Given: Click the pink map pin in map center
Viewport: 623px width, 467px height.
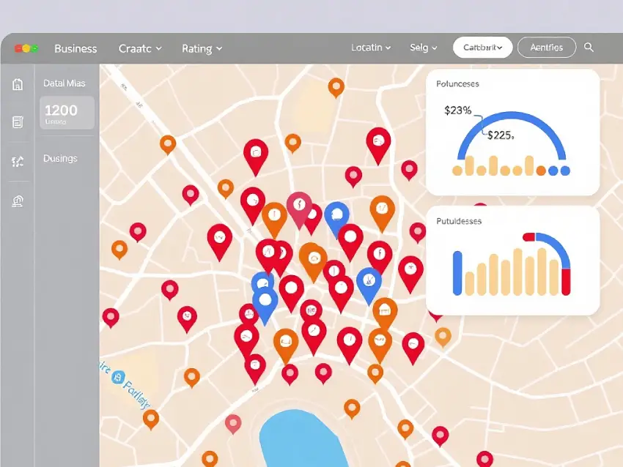Looking at the screenshot, I should coord(298,206).
